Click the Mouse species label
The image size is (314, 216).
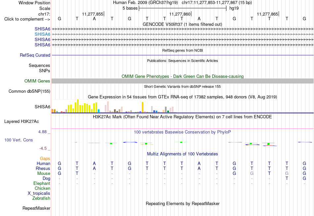(x=44, y=174)
